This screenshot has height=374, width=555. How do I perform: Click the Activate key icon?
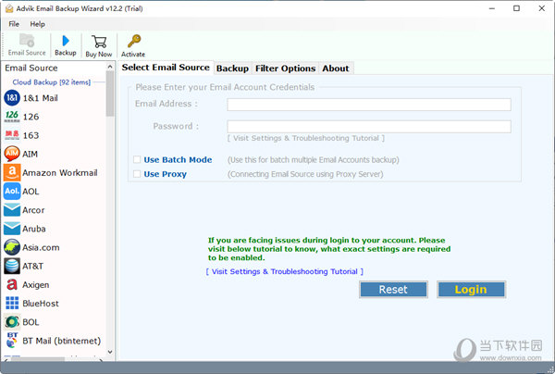134,41
